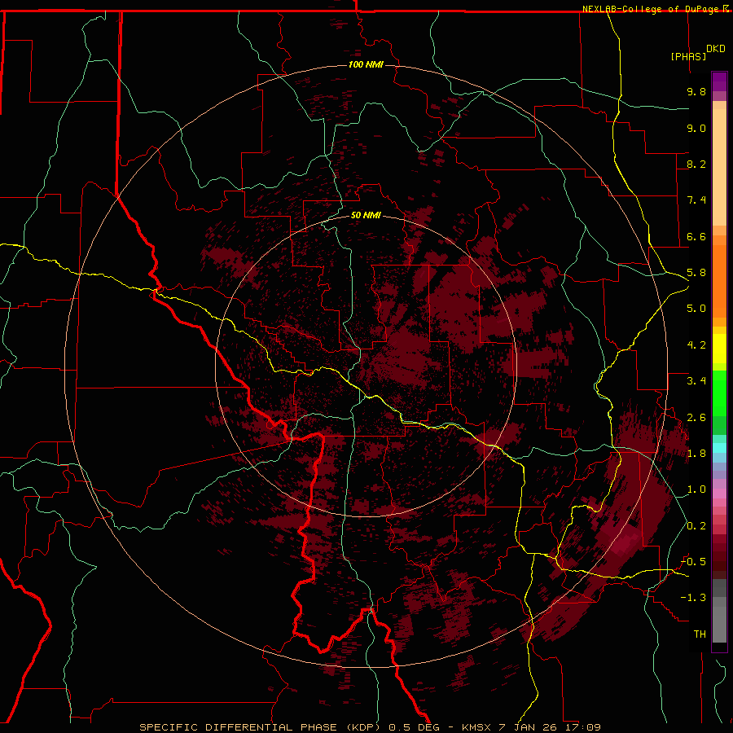Click the 6.6 color scale value

[x=696, y=236]
